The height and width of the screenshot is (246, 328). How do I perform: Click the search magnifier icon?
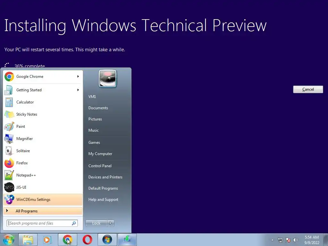pos(74,223)
